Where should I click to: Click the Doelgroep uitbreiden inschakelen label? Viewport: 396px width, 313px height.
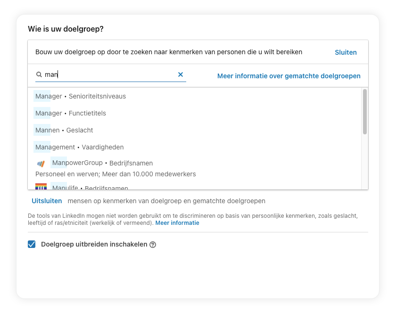point(94,244)
